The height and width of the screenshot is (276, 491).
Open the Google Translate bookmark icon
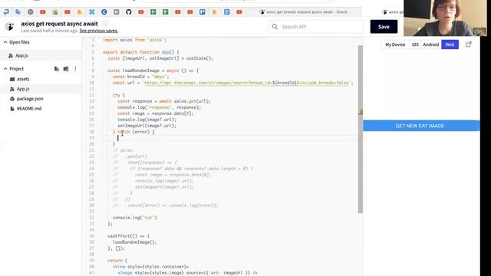click(18, 12)
